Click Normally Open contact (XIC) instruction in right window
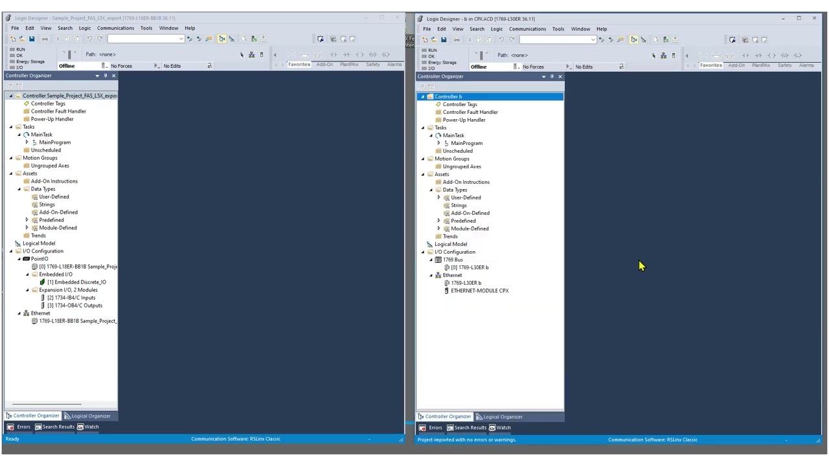 [745, 56]
